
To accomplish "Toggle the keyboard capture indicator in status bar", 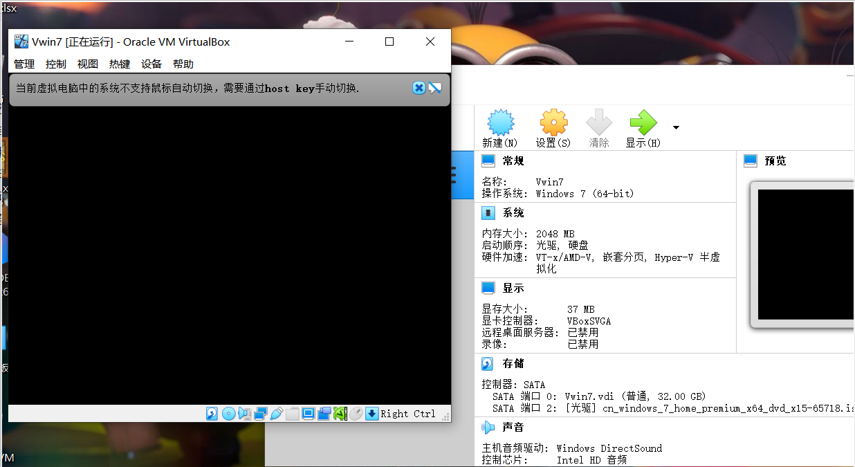I will pyautogui.click(x=372, y=413).
